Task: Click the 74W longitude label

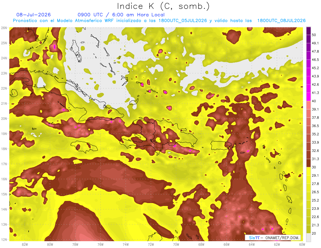Action: [x=126, y=244]
